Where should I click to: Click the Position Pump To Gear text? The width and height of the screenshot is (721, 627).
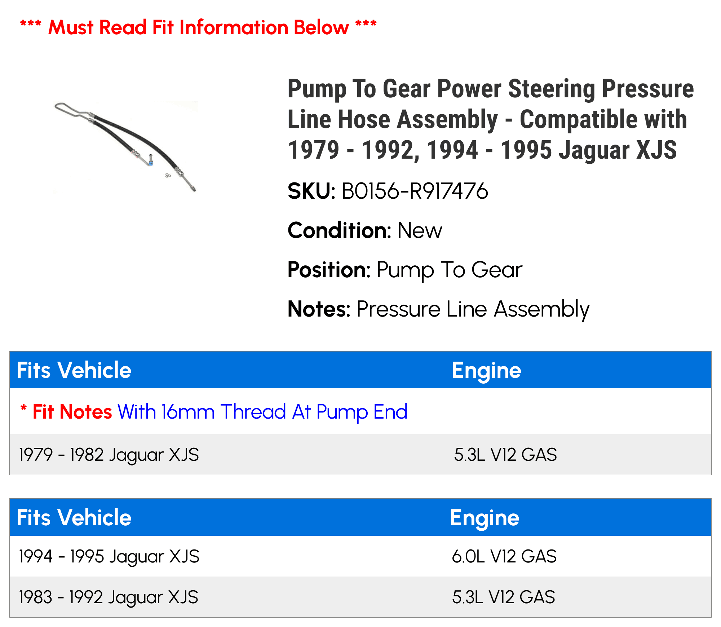point(405,270)
